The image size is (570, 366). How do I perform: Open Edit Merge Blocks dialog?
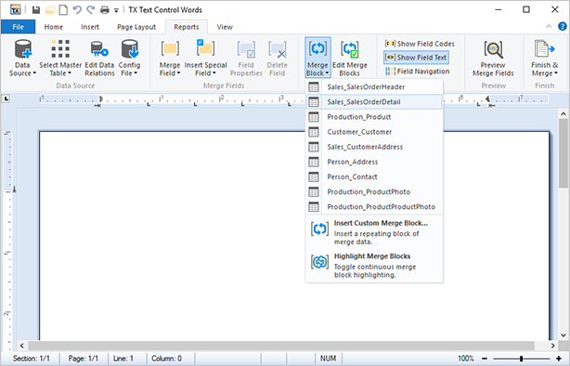[350, 58]
